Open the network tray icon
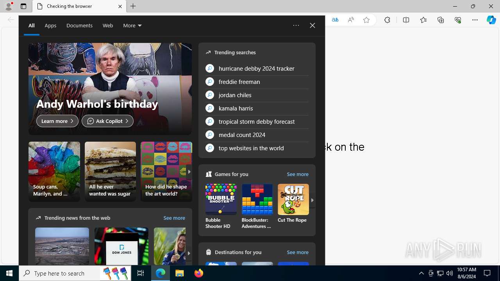Screen dimensions: 500x281 pyautogui.click(x=440, y=273)
